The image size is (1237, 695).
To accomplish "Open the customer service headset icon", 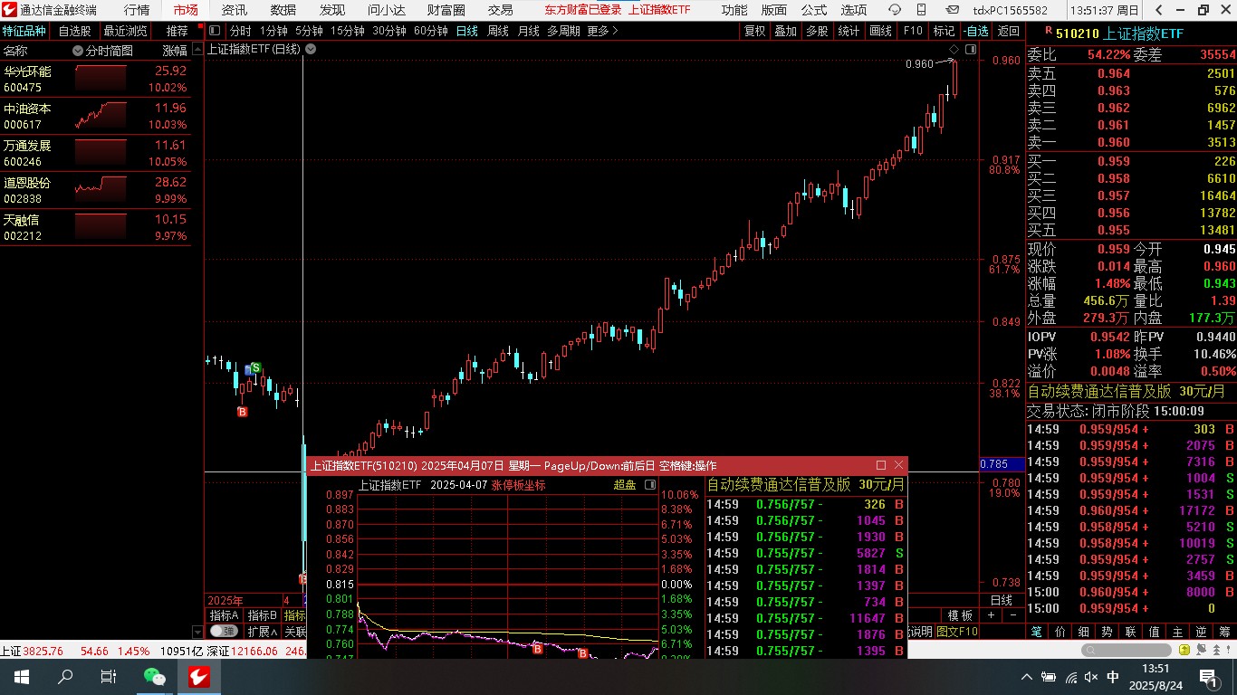I will click(x=895, y=10).
